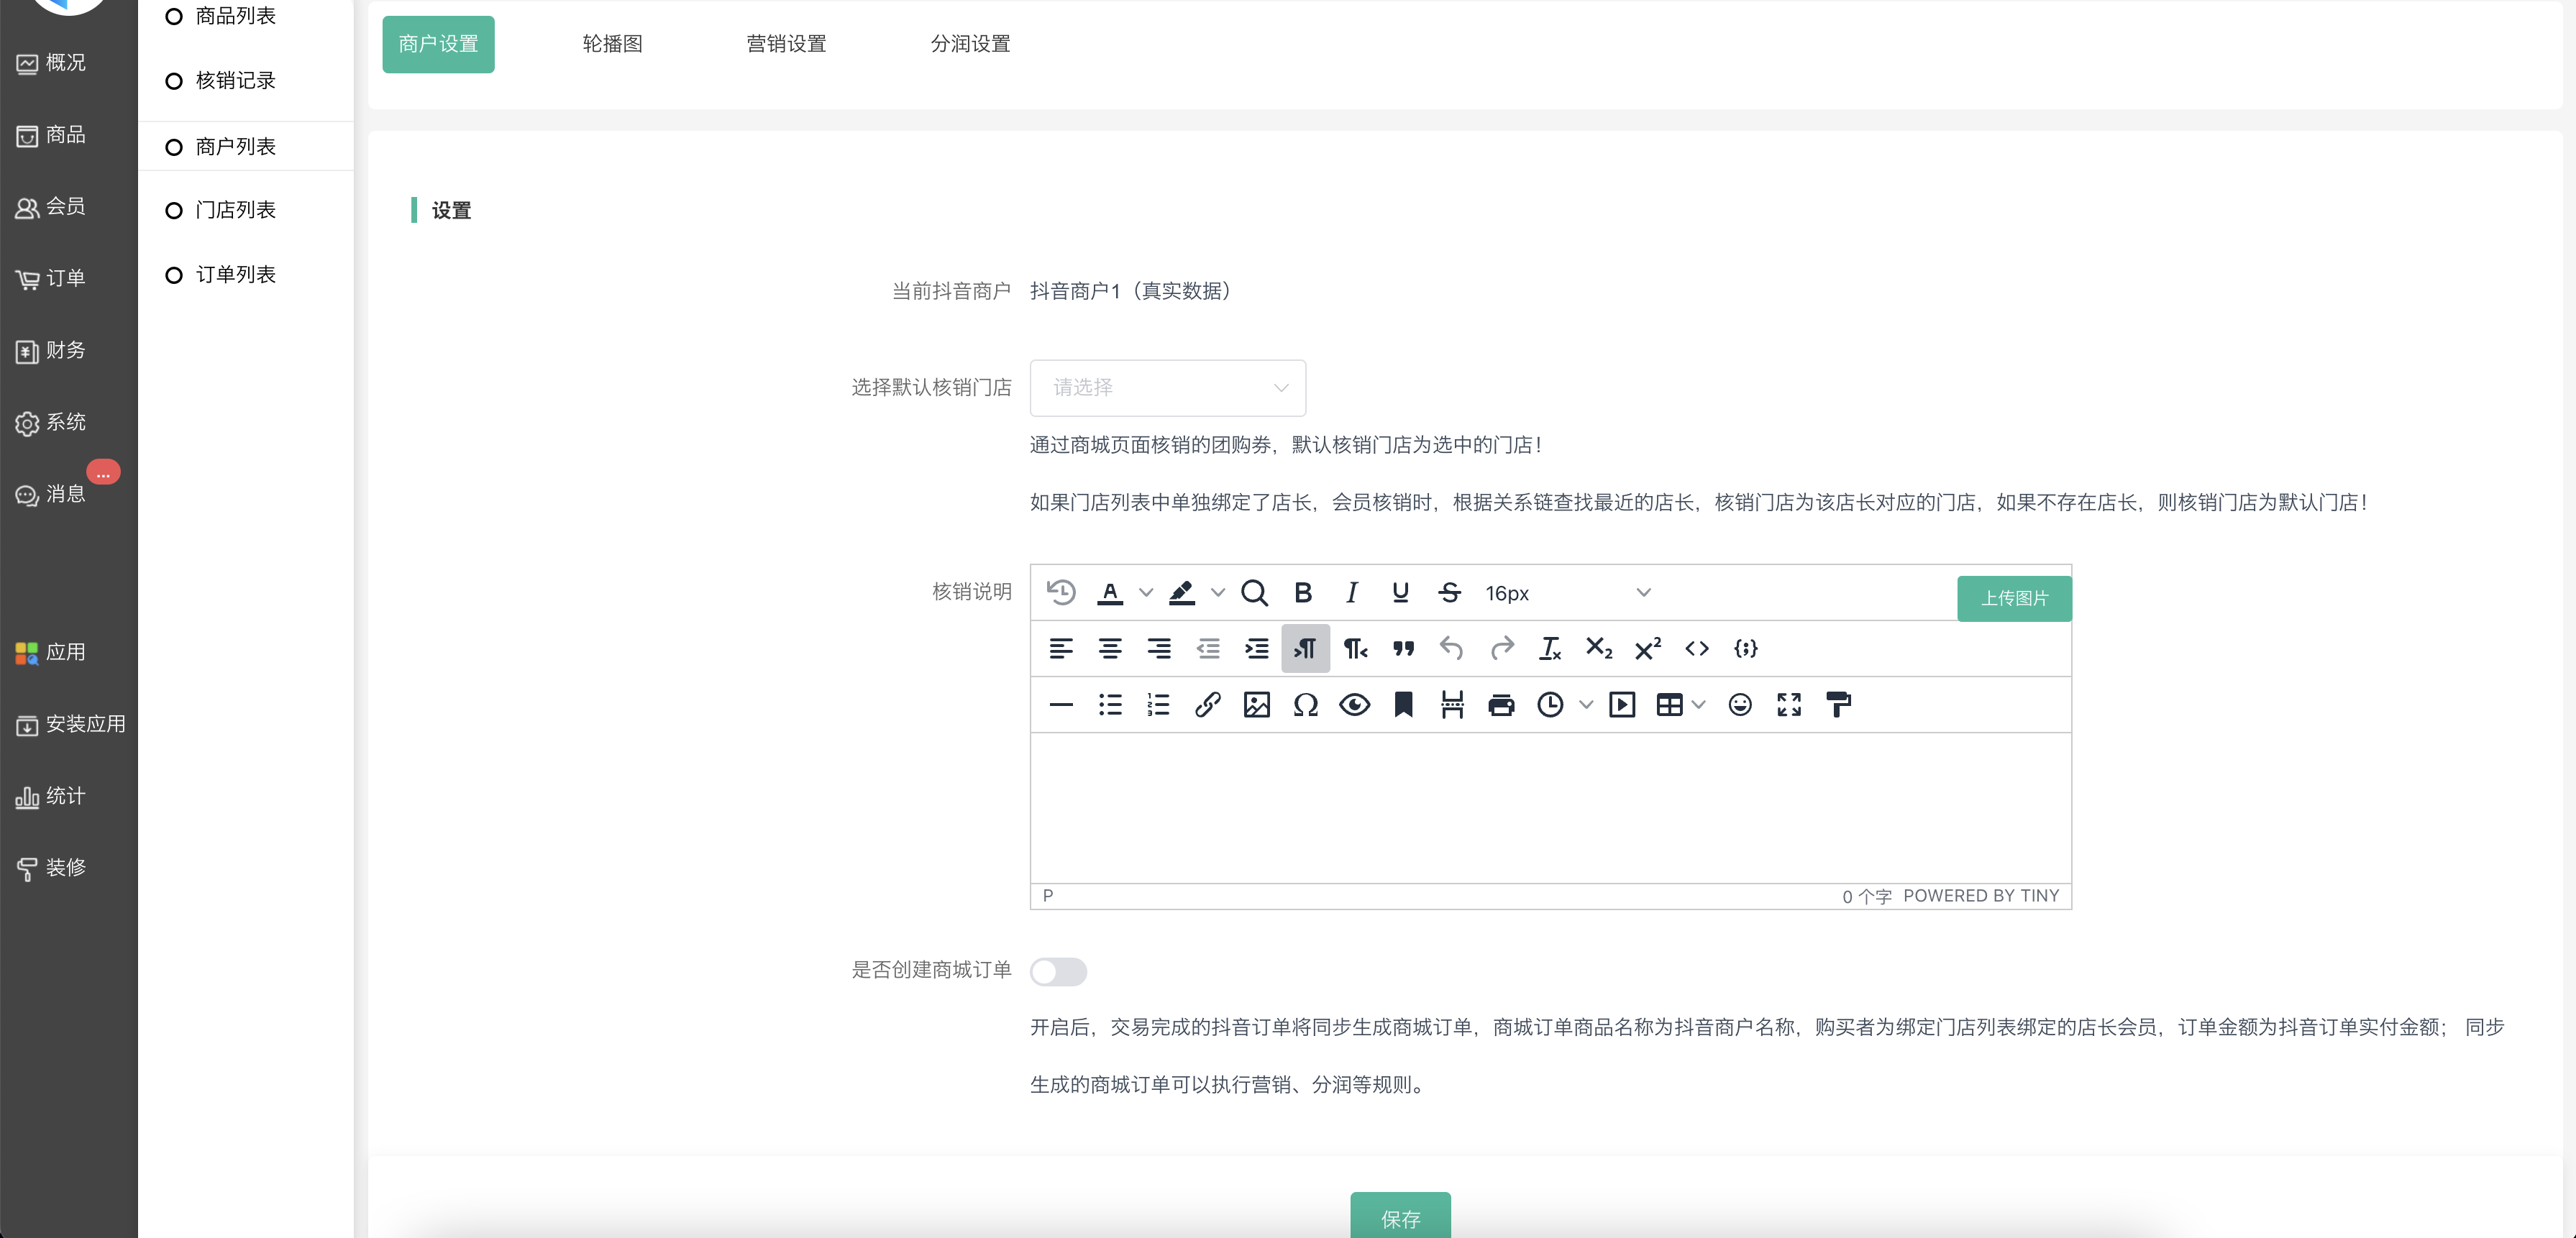Screen dimensions: 2576x1238
Task: Click the emoji smiley icon
Action: click(x=1740, y=705)
